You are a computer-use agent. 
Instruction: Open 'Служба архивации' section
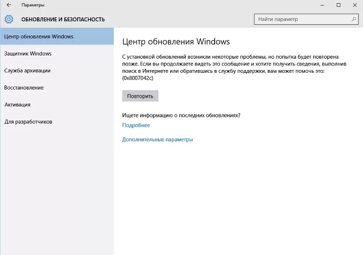57,71
